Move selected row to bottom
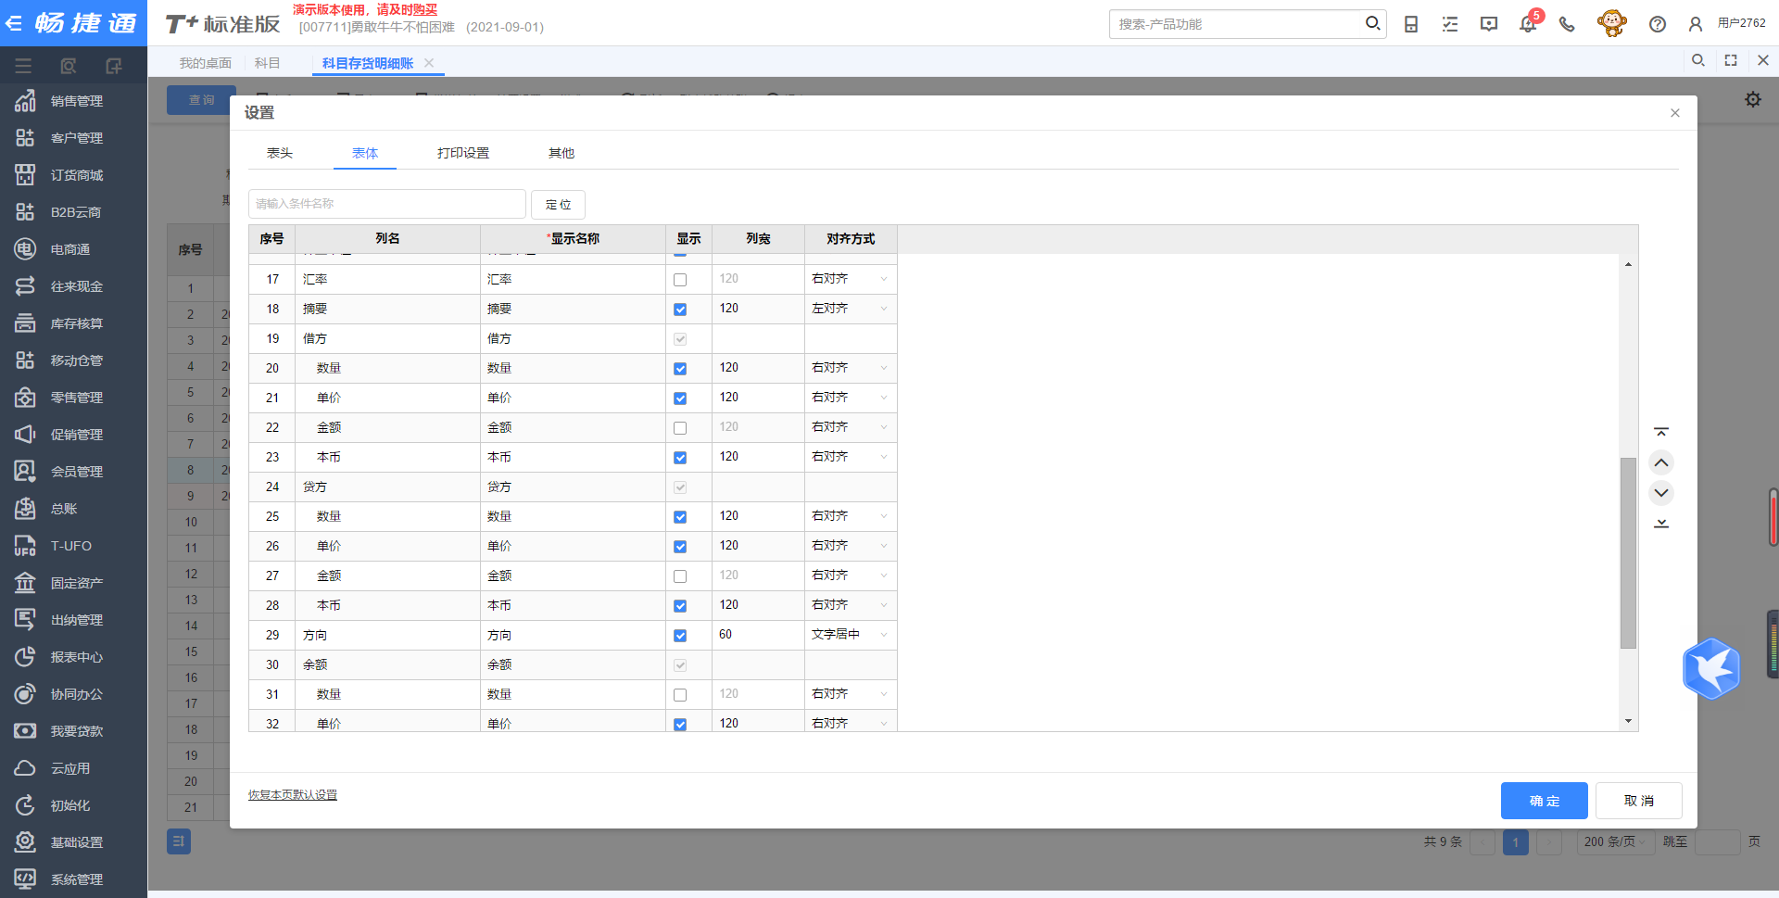This screenshot has height=898, width=1779. tap(1661, 524)
